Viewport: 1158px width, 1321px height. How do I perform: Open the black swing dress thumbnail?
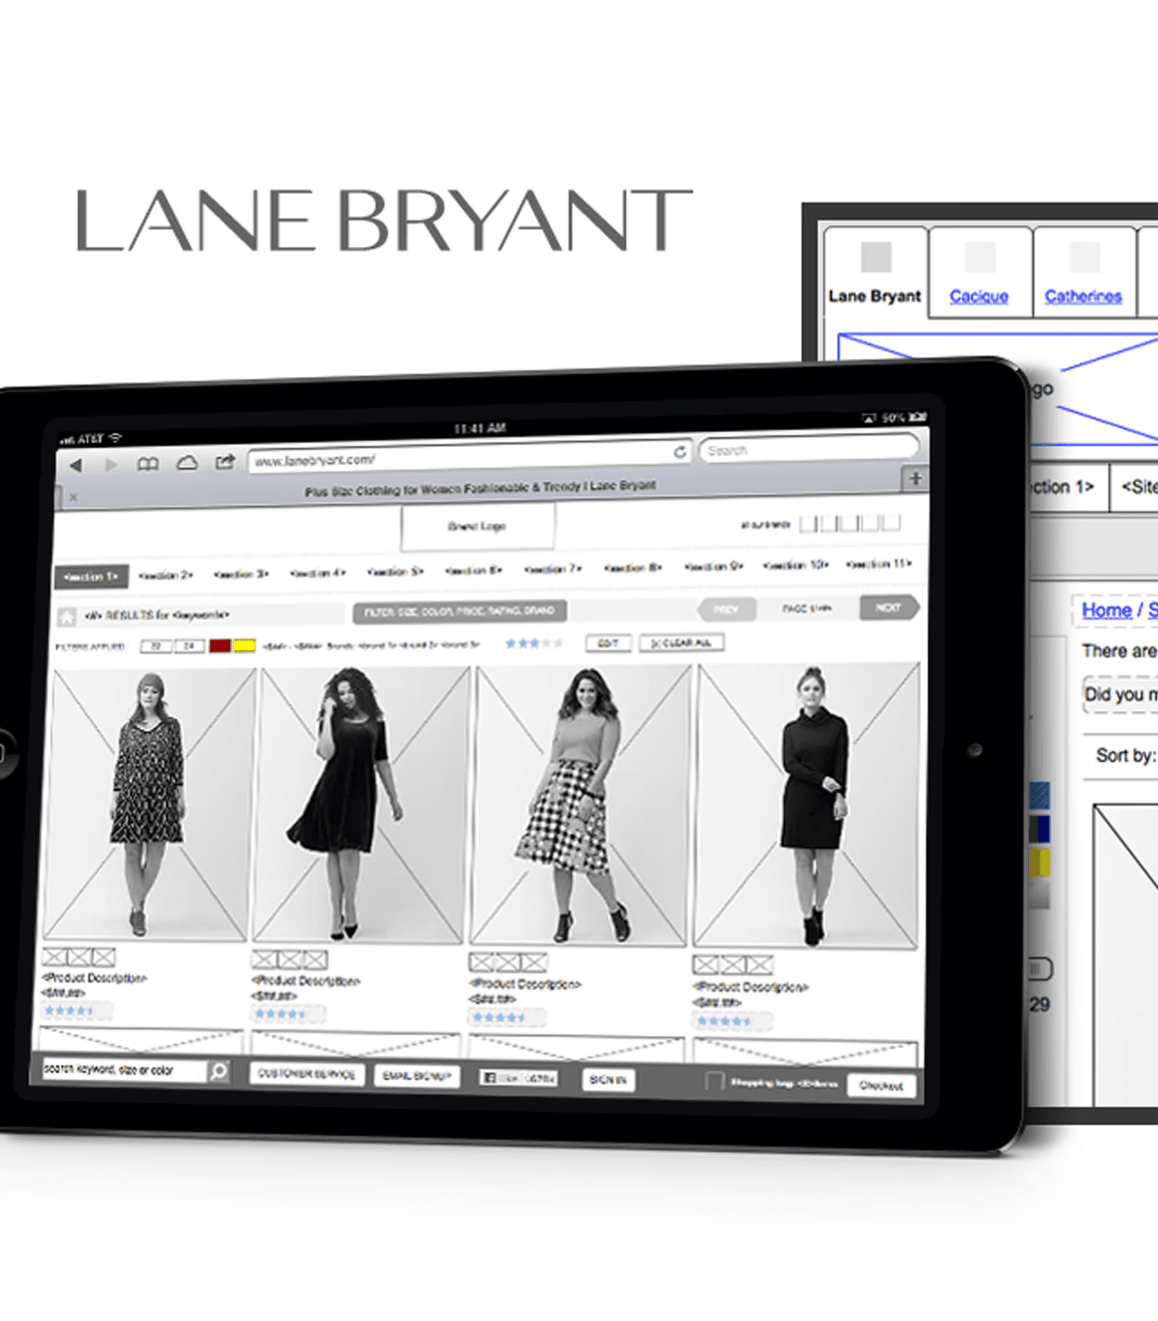tap(360, 805)
